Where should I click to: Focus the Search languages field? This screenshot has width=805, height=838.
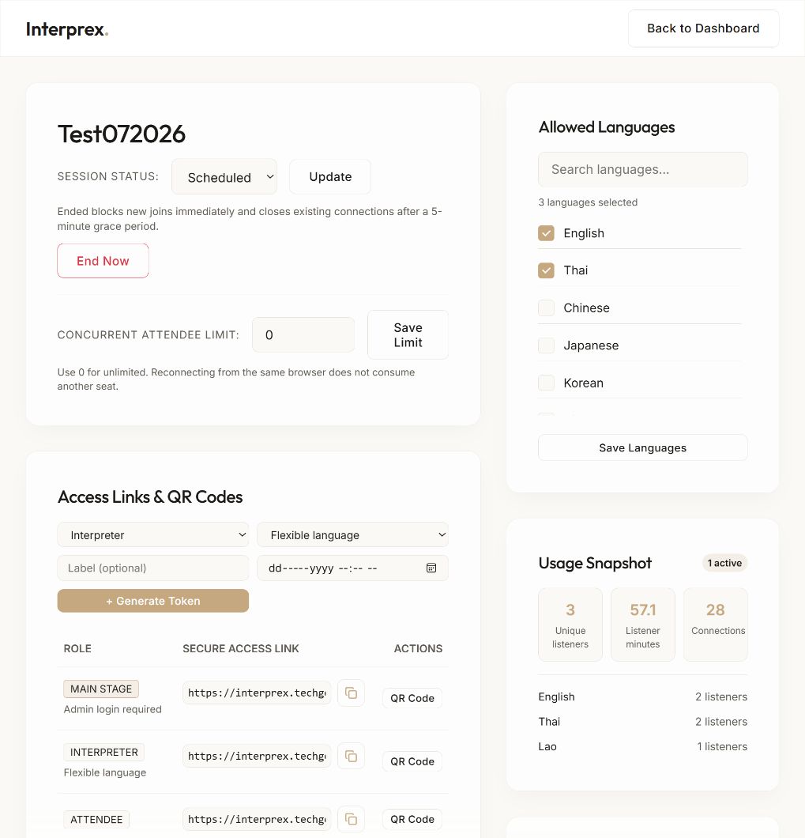642,169
